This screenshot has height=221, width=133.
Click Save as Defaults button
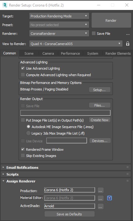(69, 214)
